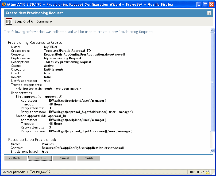This screenshot has height=176, width=216.
Task: Click the disabled Next >> button
Action: pyautogui.click(x=40, y=158)
